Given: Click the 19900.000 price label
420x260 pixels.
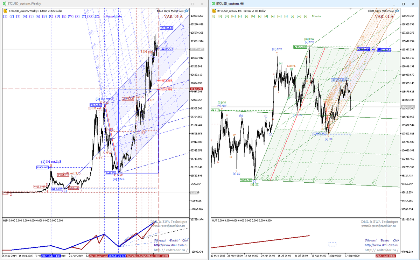Looking at the screenshot, I should (42, 168).
